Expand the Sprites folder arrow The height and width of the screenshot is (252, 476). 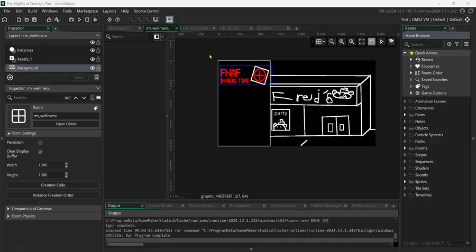405,182
